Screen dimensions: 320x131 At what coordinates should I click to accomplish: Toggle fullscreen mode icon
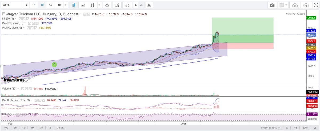click(x=316, y=5)
